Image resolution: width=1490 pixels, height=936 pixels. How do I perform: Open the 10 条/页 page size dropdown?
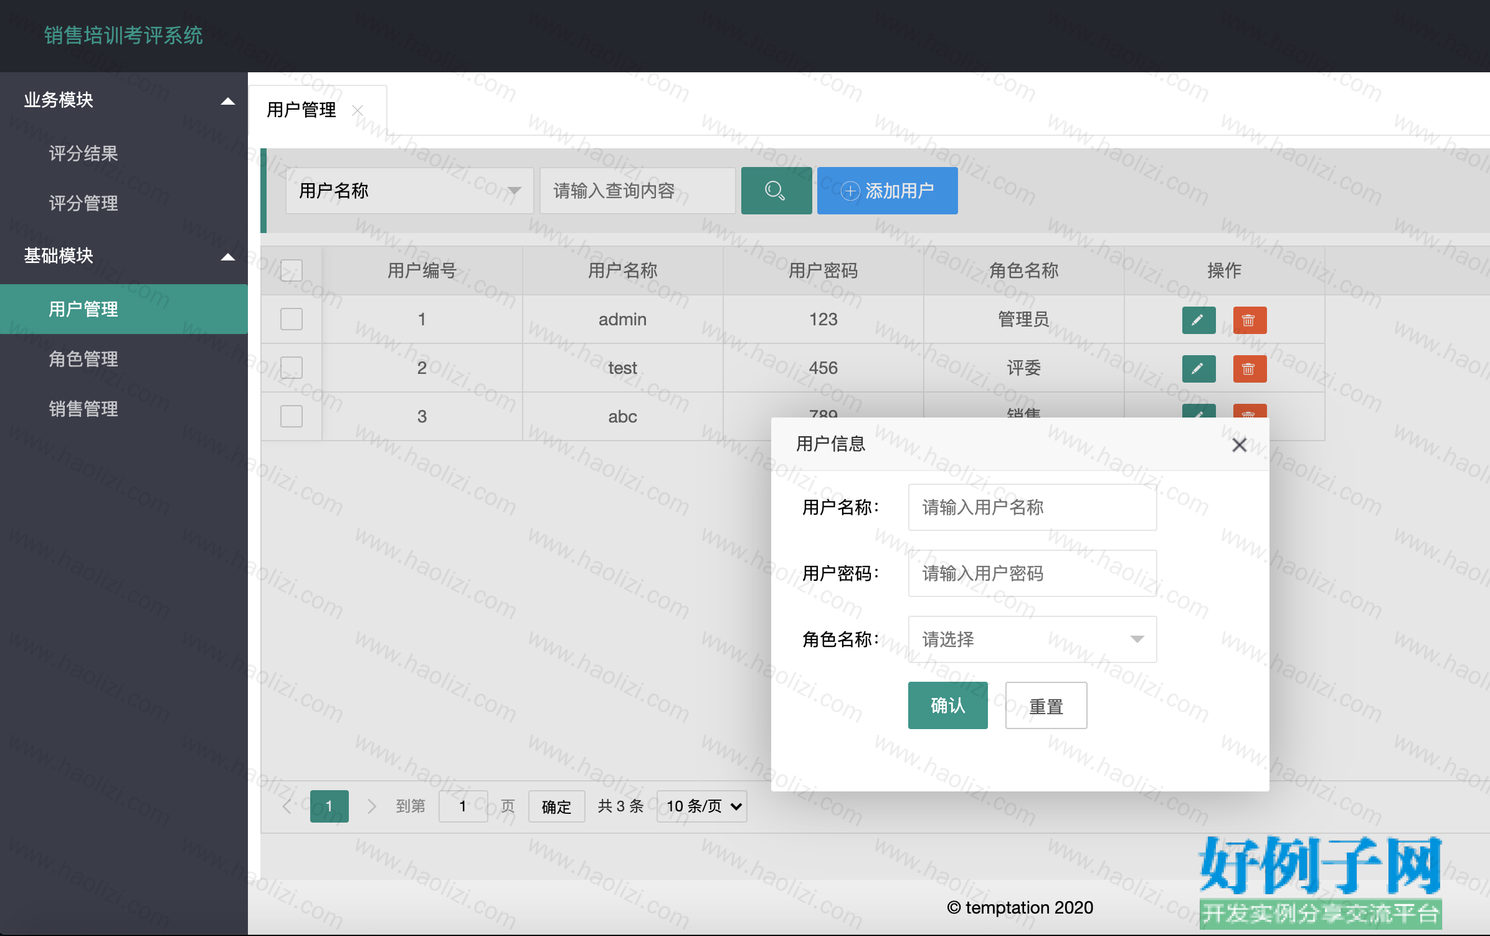pos(702,806)
